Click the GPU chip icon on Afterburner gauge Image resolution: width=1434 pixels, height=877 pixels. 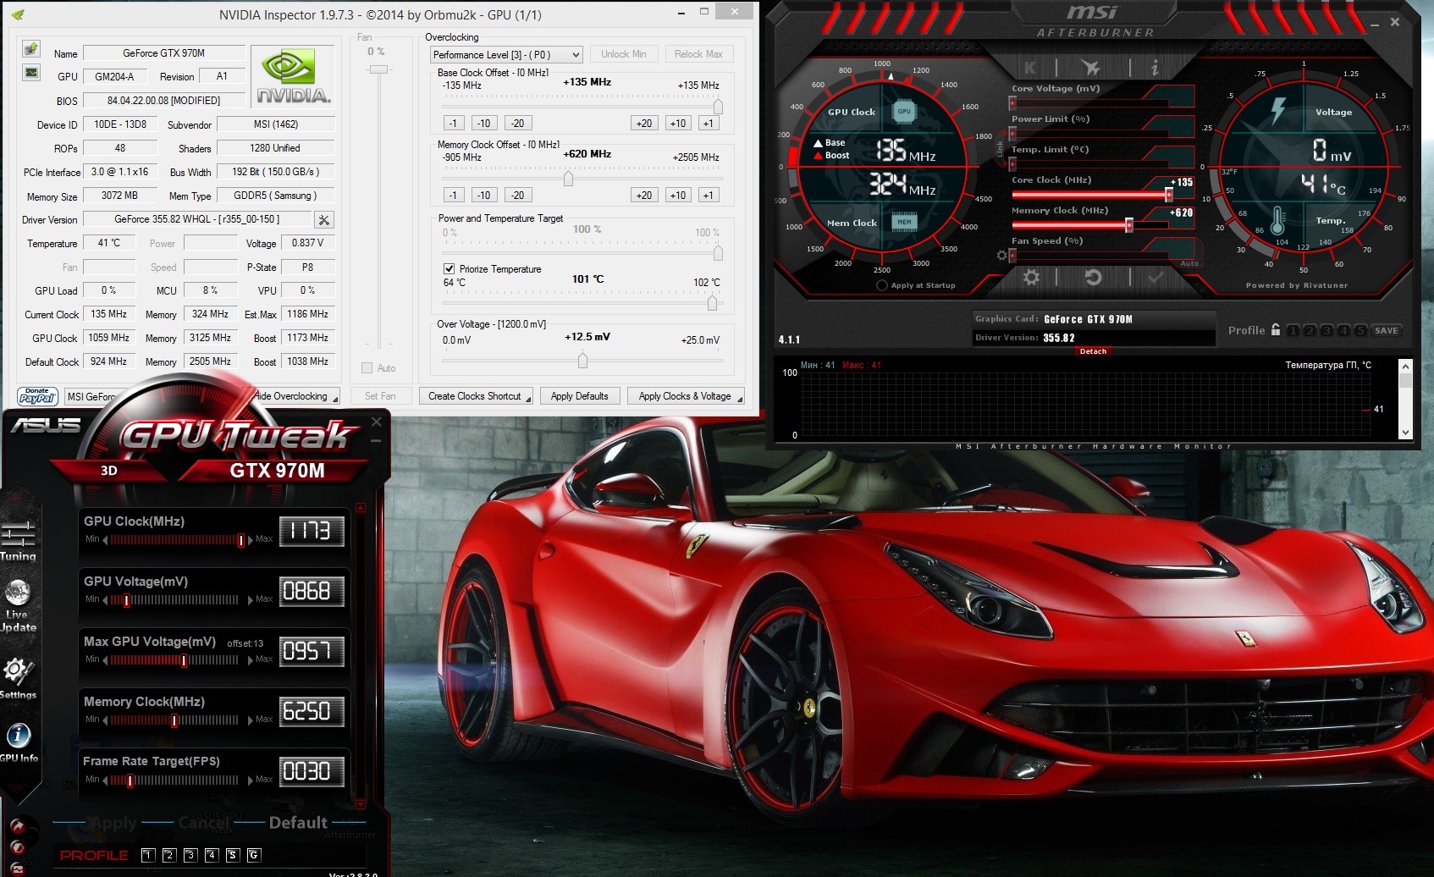click(x=904, y=111)
